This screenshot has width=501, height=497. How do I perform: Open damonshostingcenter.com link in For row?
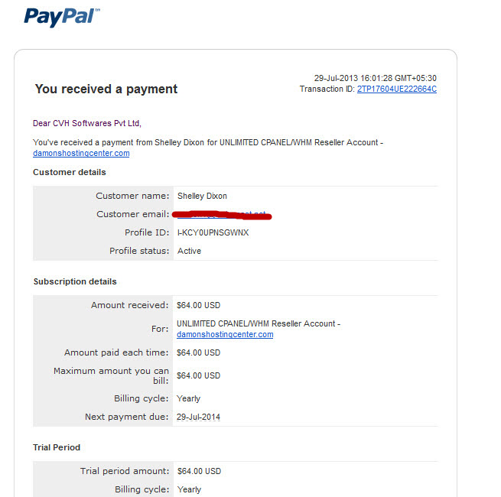[225, 334]
